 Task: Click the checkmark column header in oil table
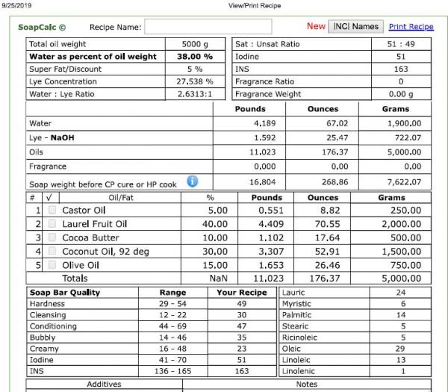tap(49, 197)
